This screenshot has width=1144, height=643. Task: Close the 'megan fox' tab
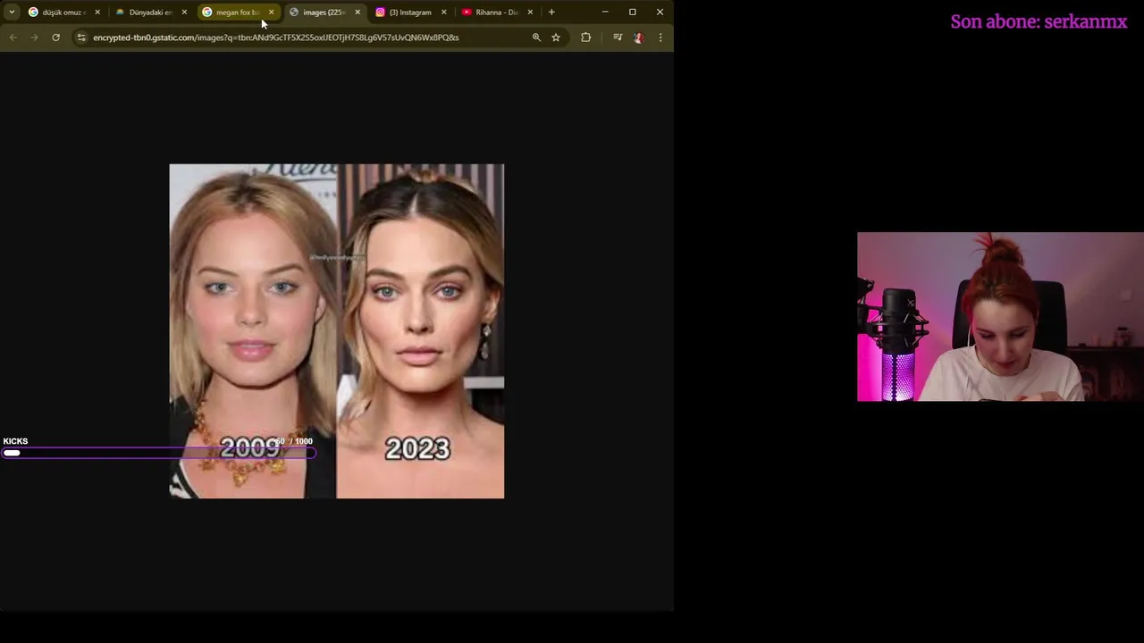(271, 13)
